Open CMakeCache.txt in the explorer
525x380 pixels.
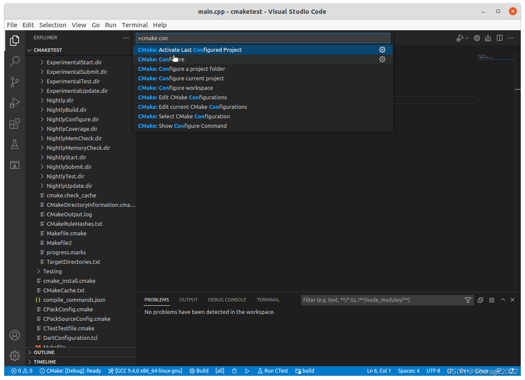(x=80, y=290)
